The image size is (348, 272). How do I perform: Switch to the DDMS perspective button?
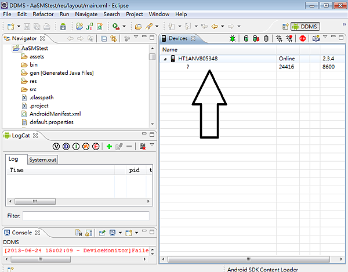(x=306, y=27)
